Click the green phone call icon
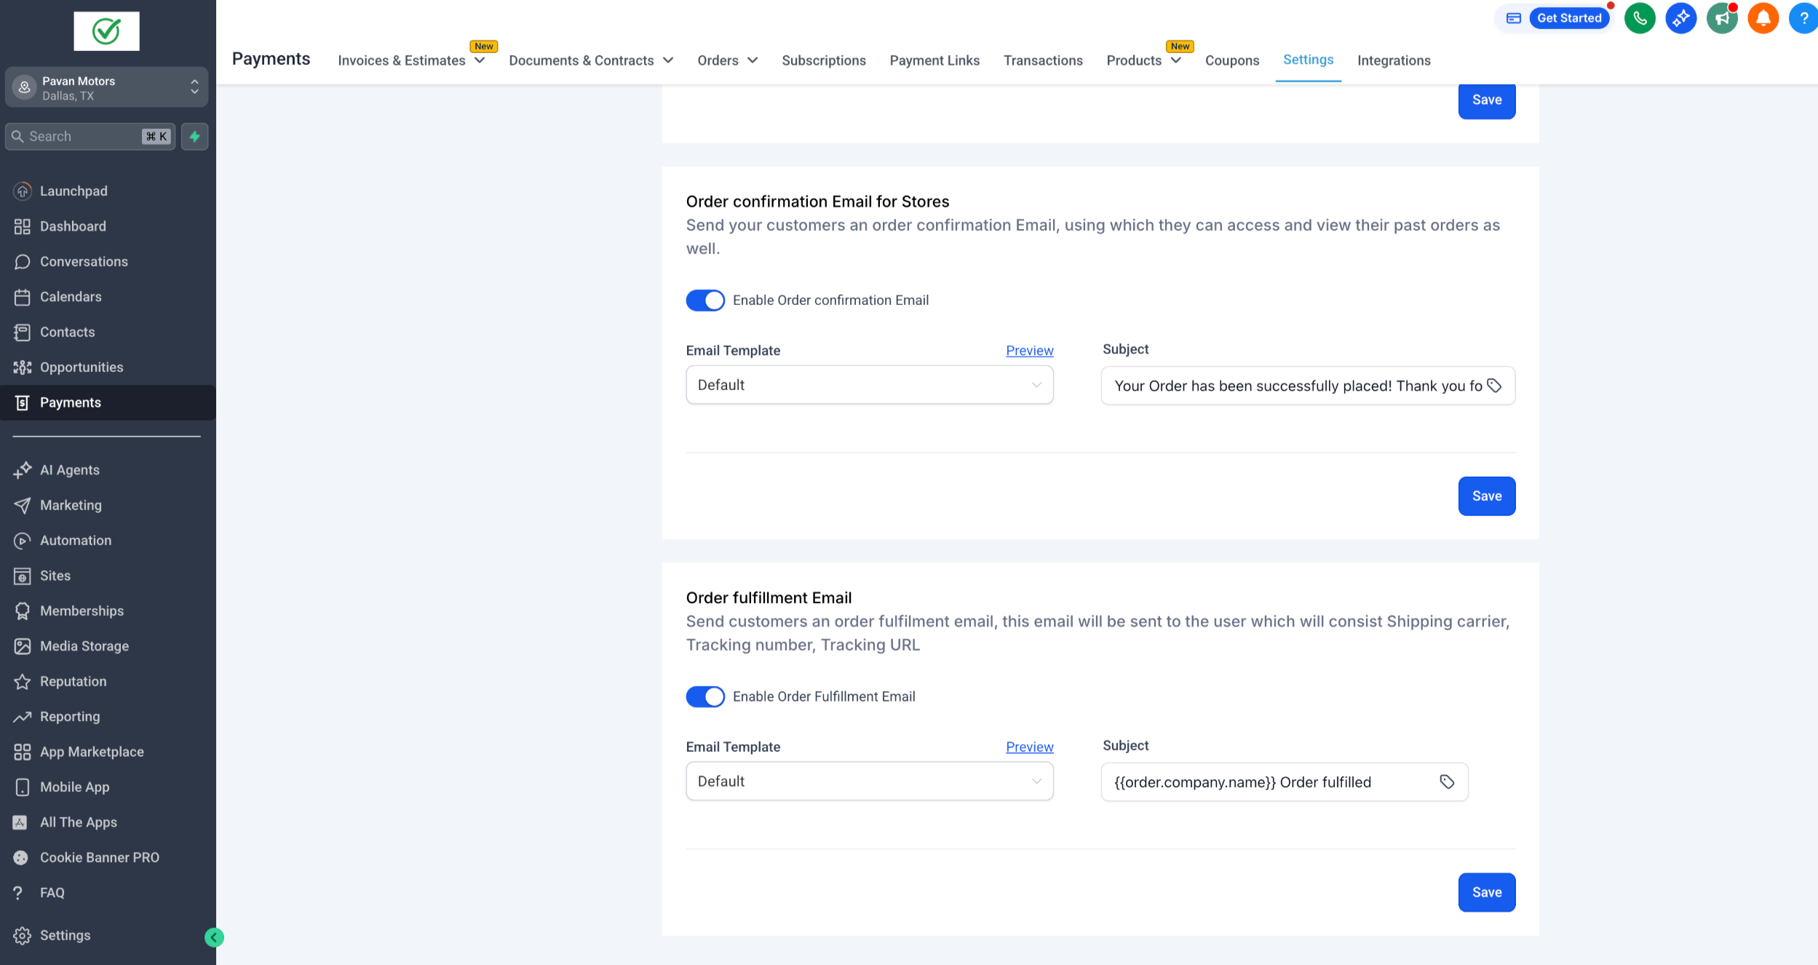 (x=1640, y=18)
